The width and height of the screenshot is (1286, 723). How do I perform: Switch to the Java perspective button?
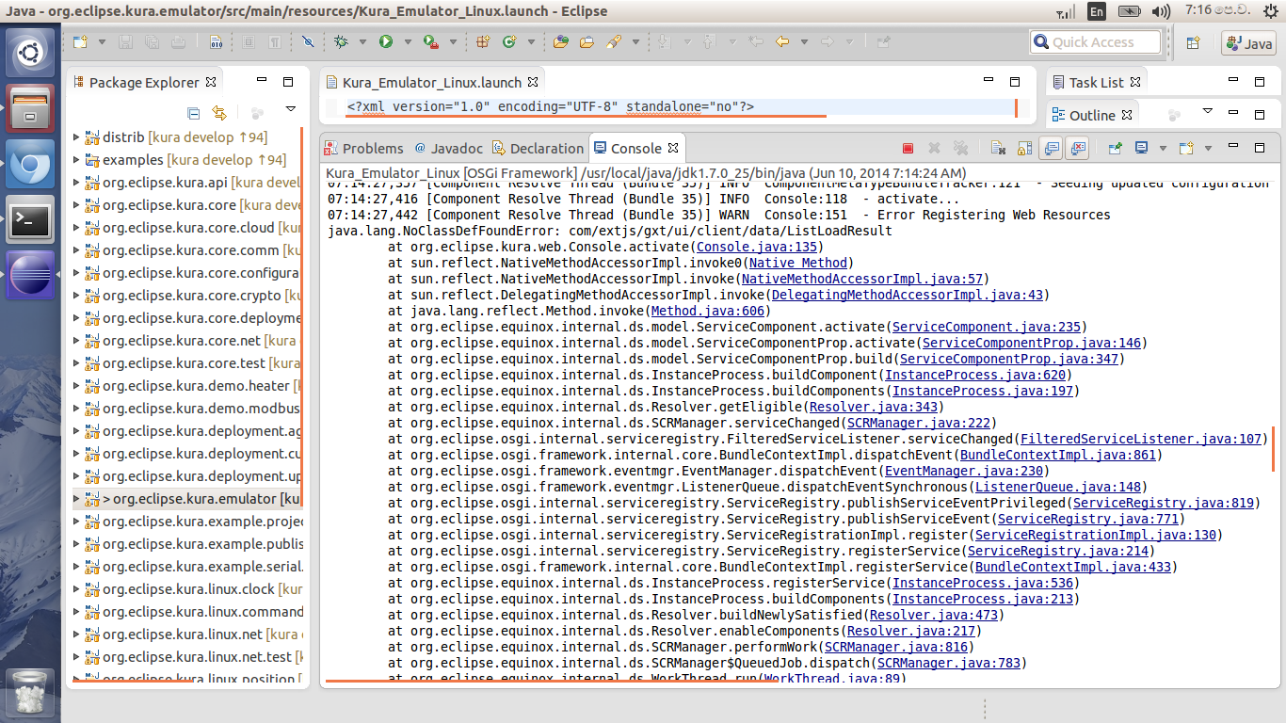click(x=1248, y=43)
